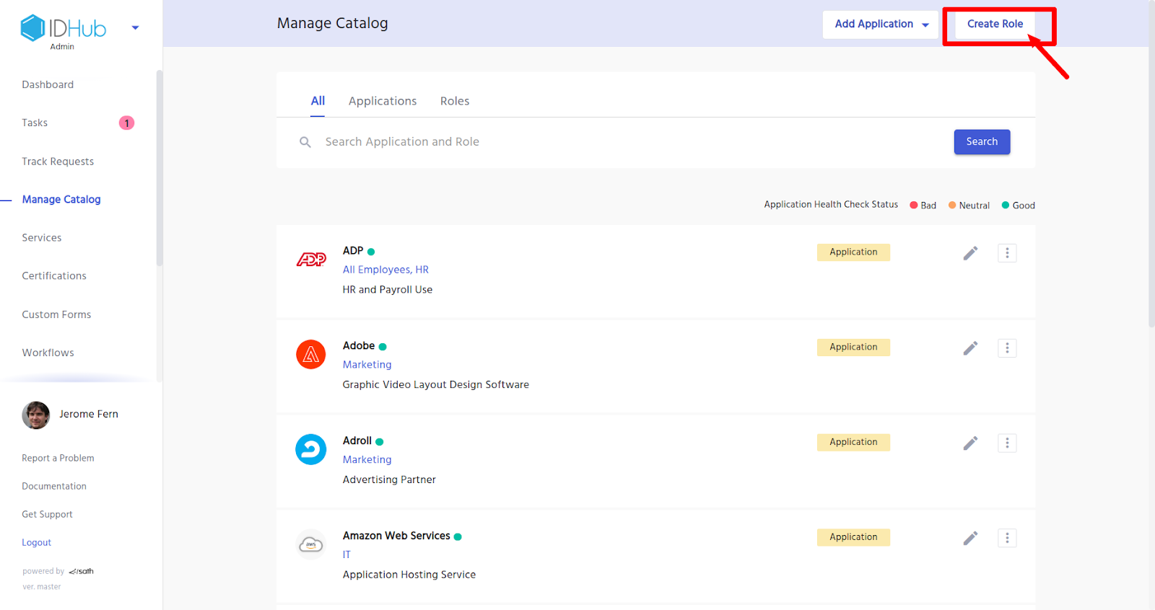Edit the Adroll application via pencil icon
1155x610 pixels.
click(970, 443)
